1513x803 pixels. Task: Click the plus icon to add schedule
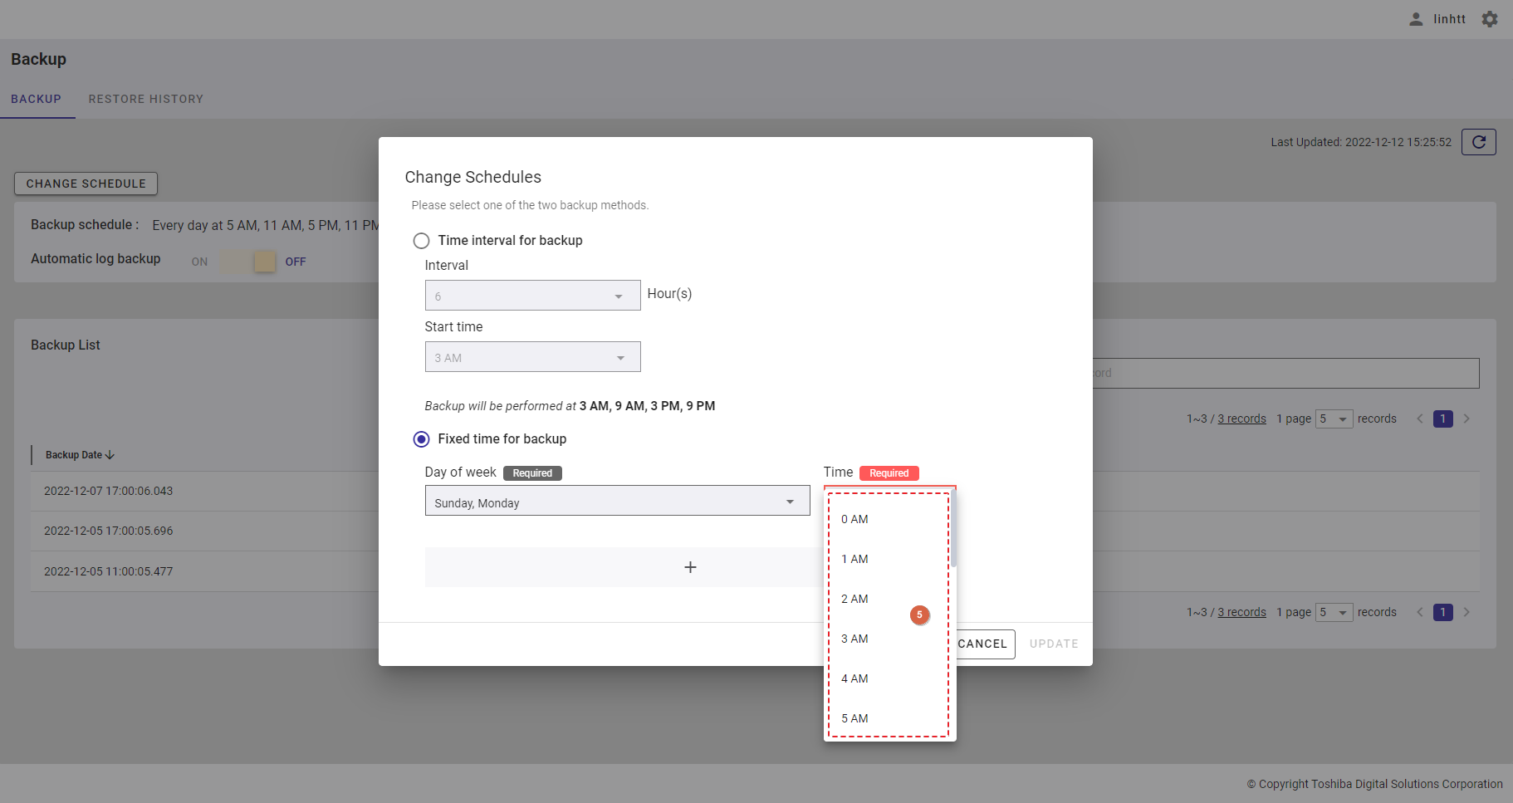pyautogui.click(x=689, y=567)
